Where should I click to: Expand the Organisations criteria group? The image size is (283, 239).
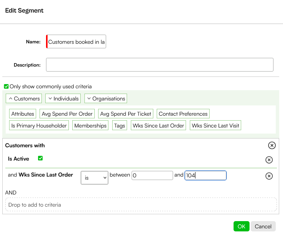(106, 99)
